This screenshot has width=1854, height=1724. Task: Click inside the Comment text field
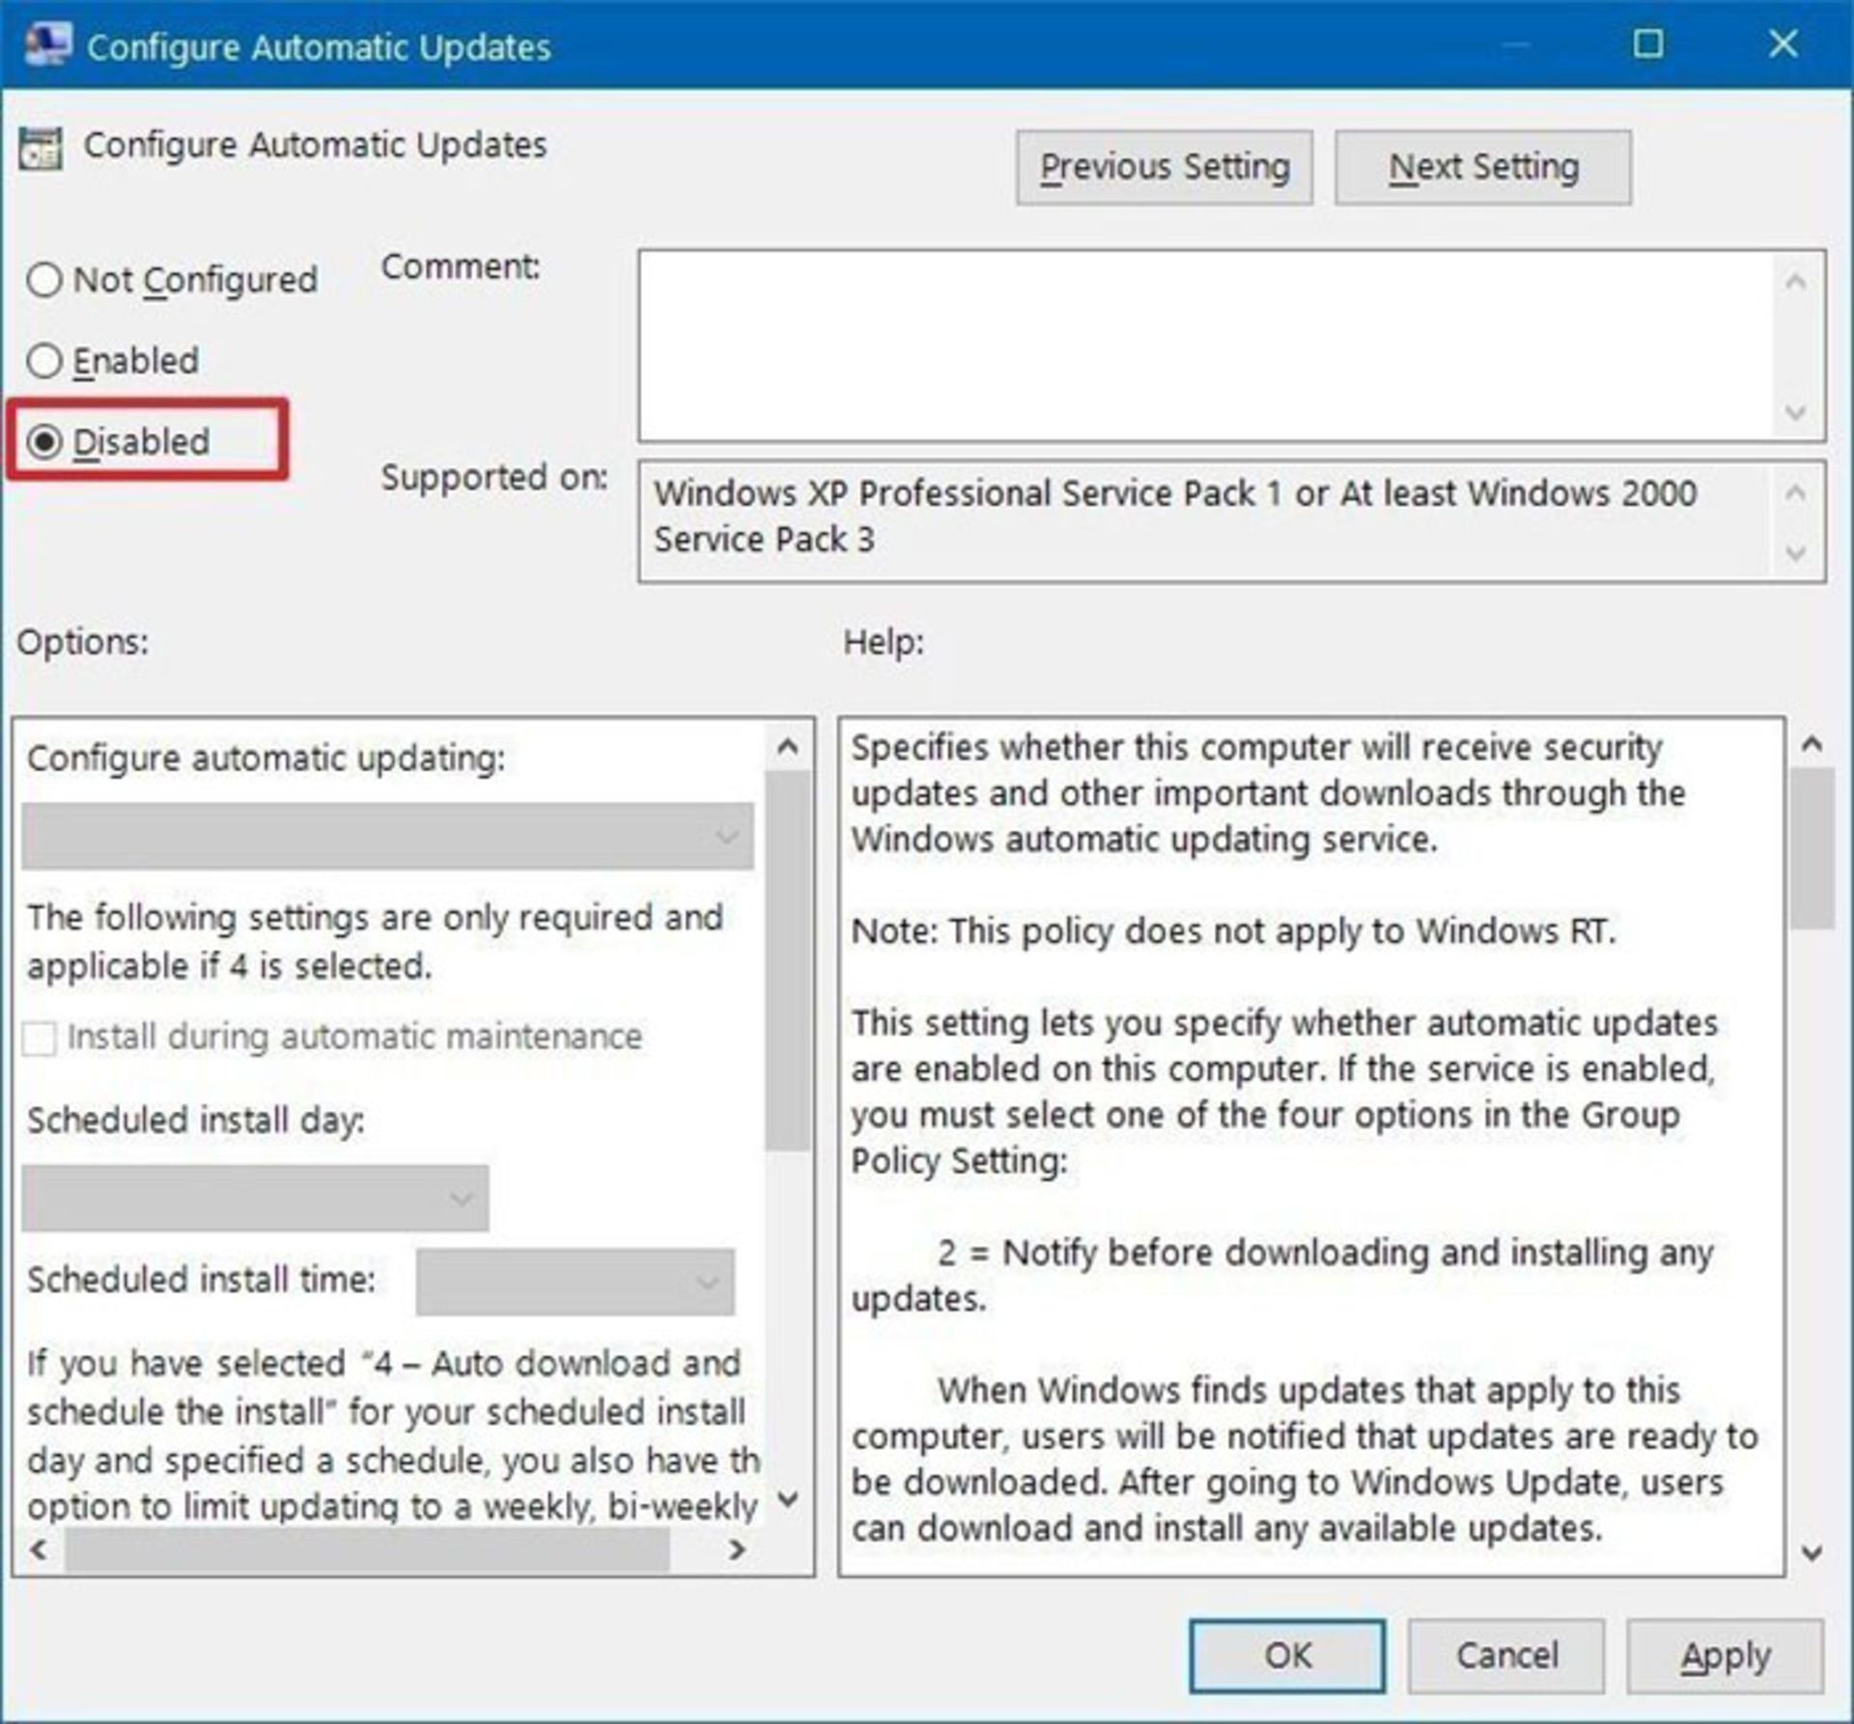tap(1205, 345)
